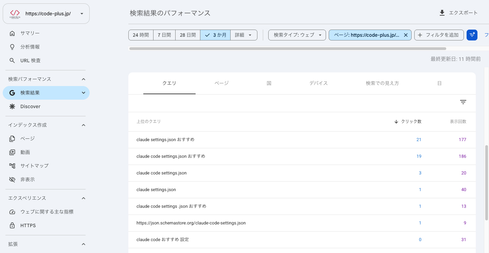Click the フィルタを追加 button
The height and width of the screenshot is (253, 489).
coord(439,35)
